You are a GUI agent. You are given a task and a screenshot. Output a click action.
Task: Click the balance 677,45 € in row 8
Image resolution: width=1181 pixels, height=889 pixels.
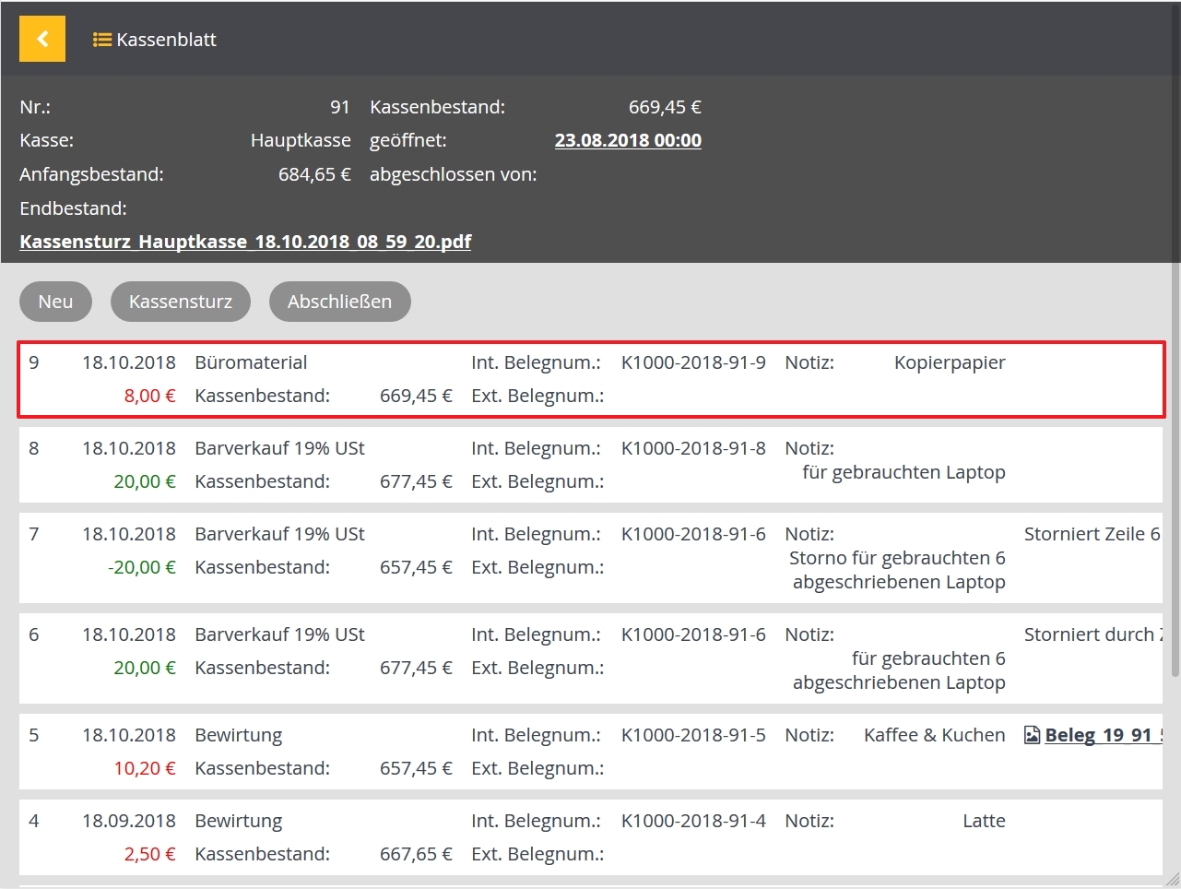click(x=416, y=481)
